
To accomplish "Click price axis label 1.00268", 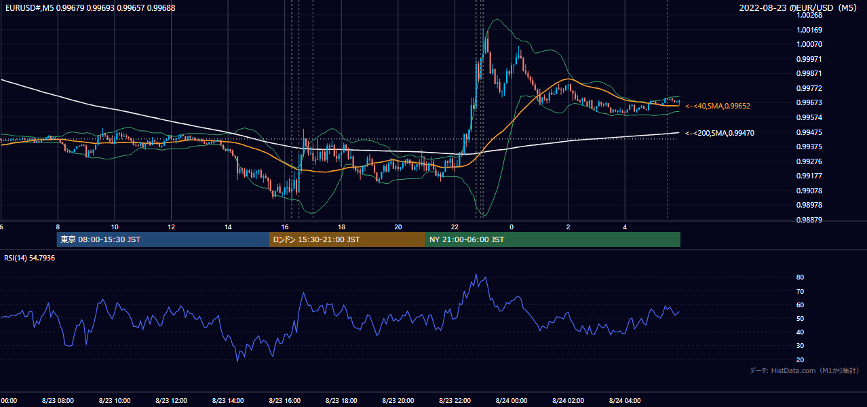I will point(810,15).
